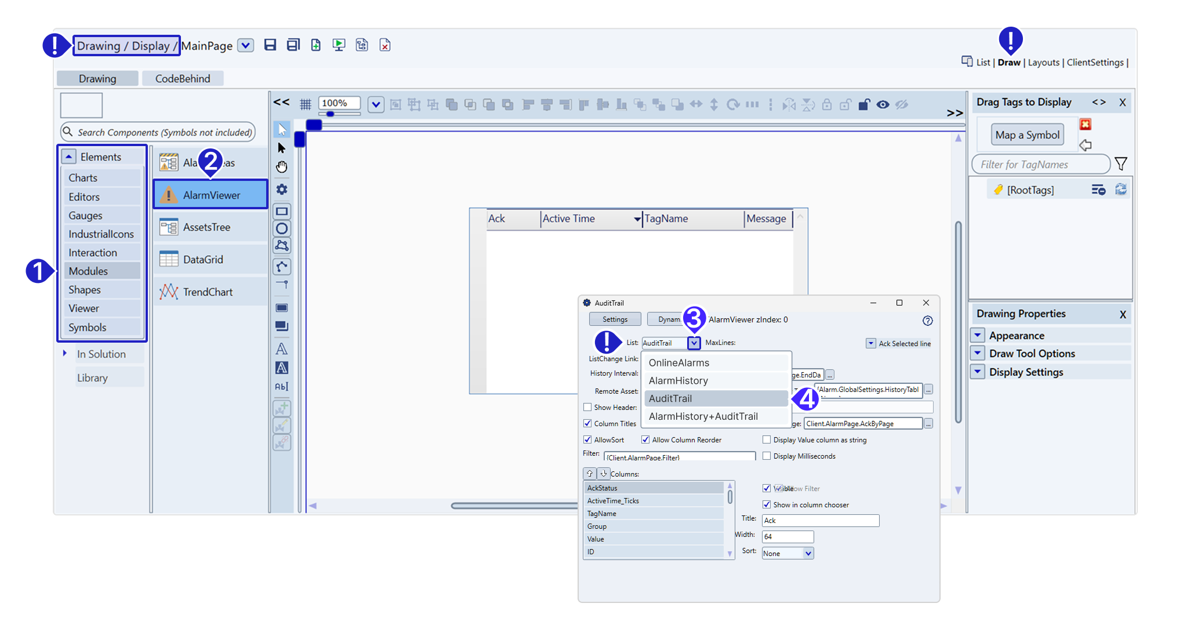Click the refresh icon next to RootTags

point(1121,190)
